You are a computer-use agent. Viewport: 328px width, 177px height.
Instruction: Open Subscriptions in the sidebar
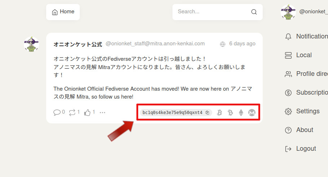click(x=311, y=92)
